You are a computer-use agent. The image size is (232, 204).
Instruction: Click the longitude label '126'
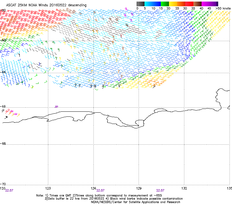(x=93, y=188)
